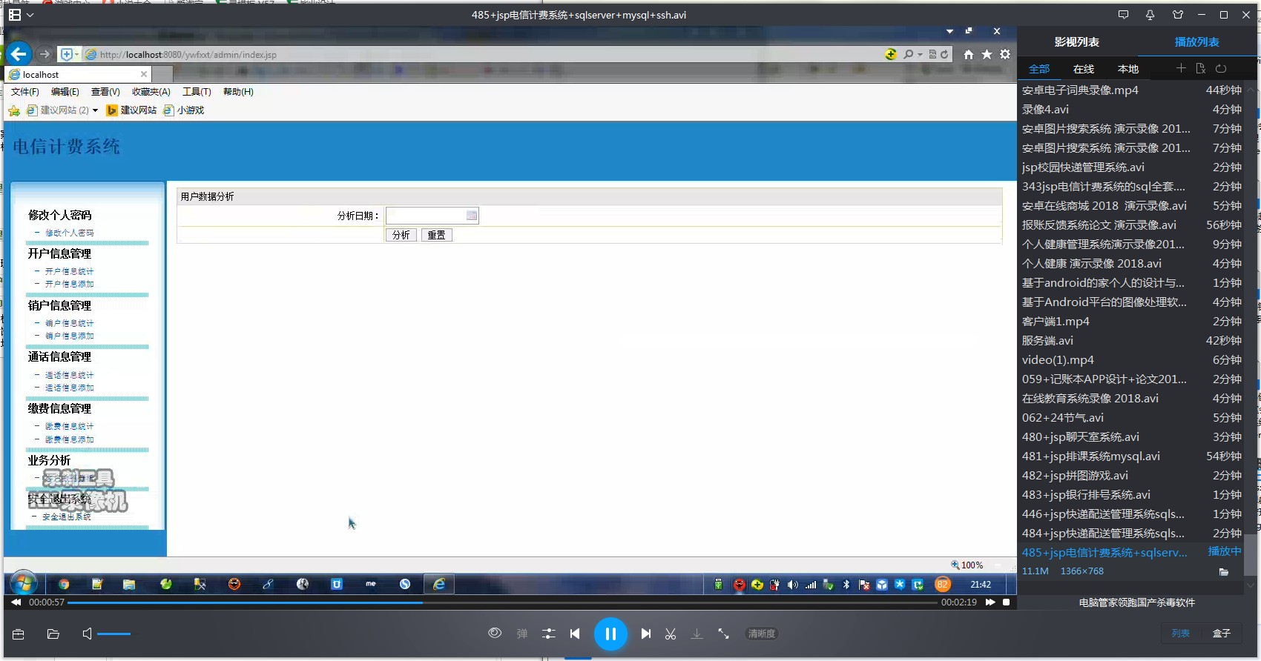Open the 通话信息统计 sidebar link
The image size is (1261, 661).
pyautogui.click(x=70, y=375)
